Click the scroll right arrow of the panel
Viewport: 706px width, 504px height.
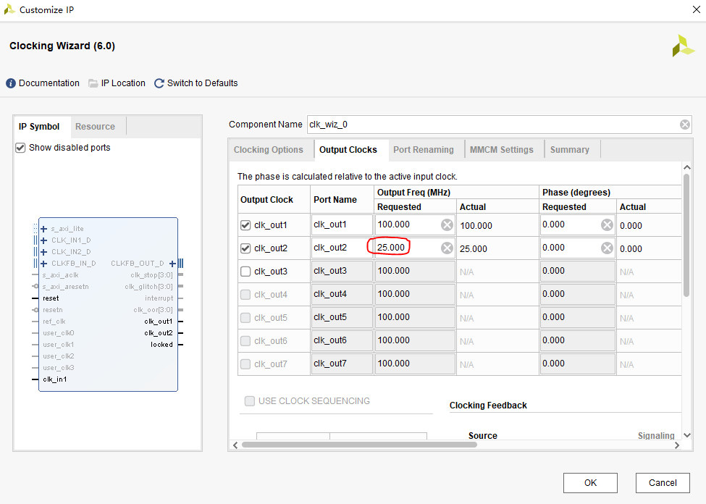(x=677, y=445)
